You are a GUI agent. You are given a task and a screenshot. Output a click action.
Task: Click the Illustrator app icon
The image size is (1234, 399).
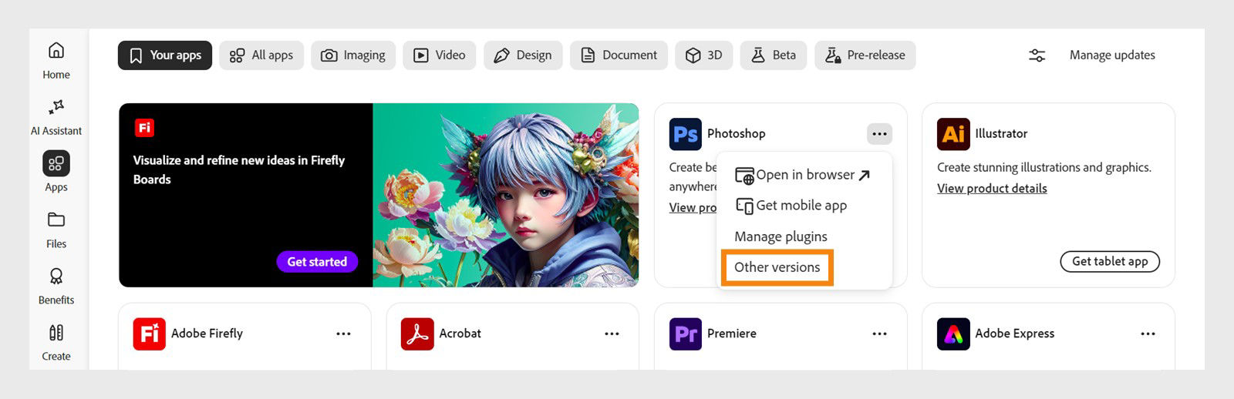(953, 134)
